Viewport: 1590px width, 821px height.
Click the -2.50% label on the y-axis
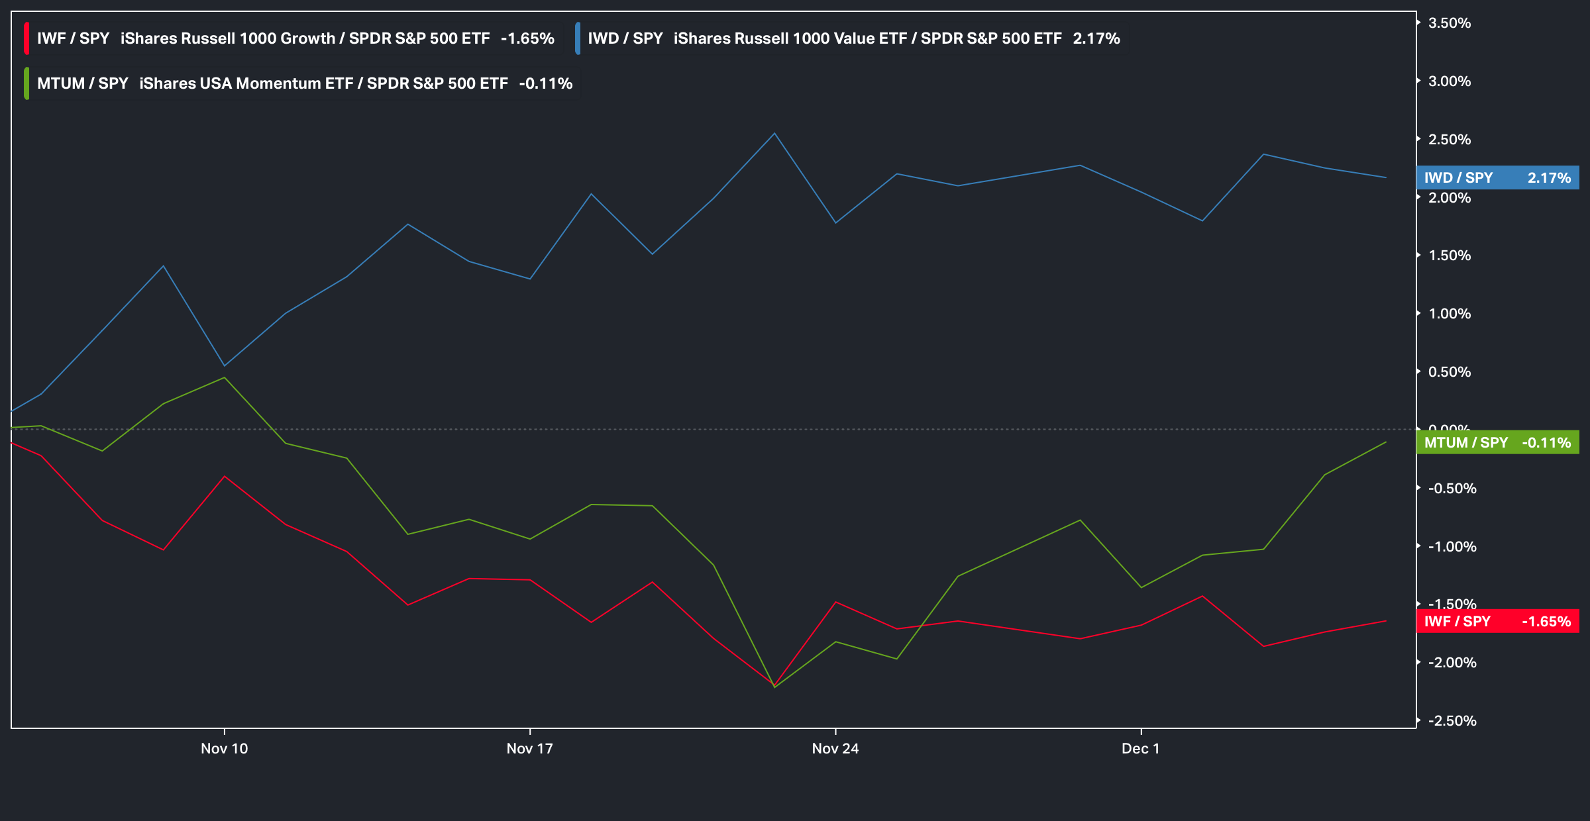pyautogui.click(x=1452, y=720)
